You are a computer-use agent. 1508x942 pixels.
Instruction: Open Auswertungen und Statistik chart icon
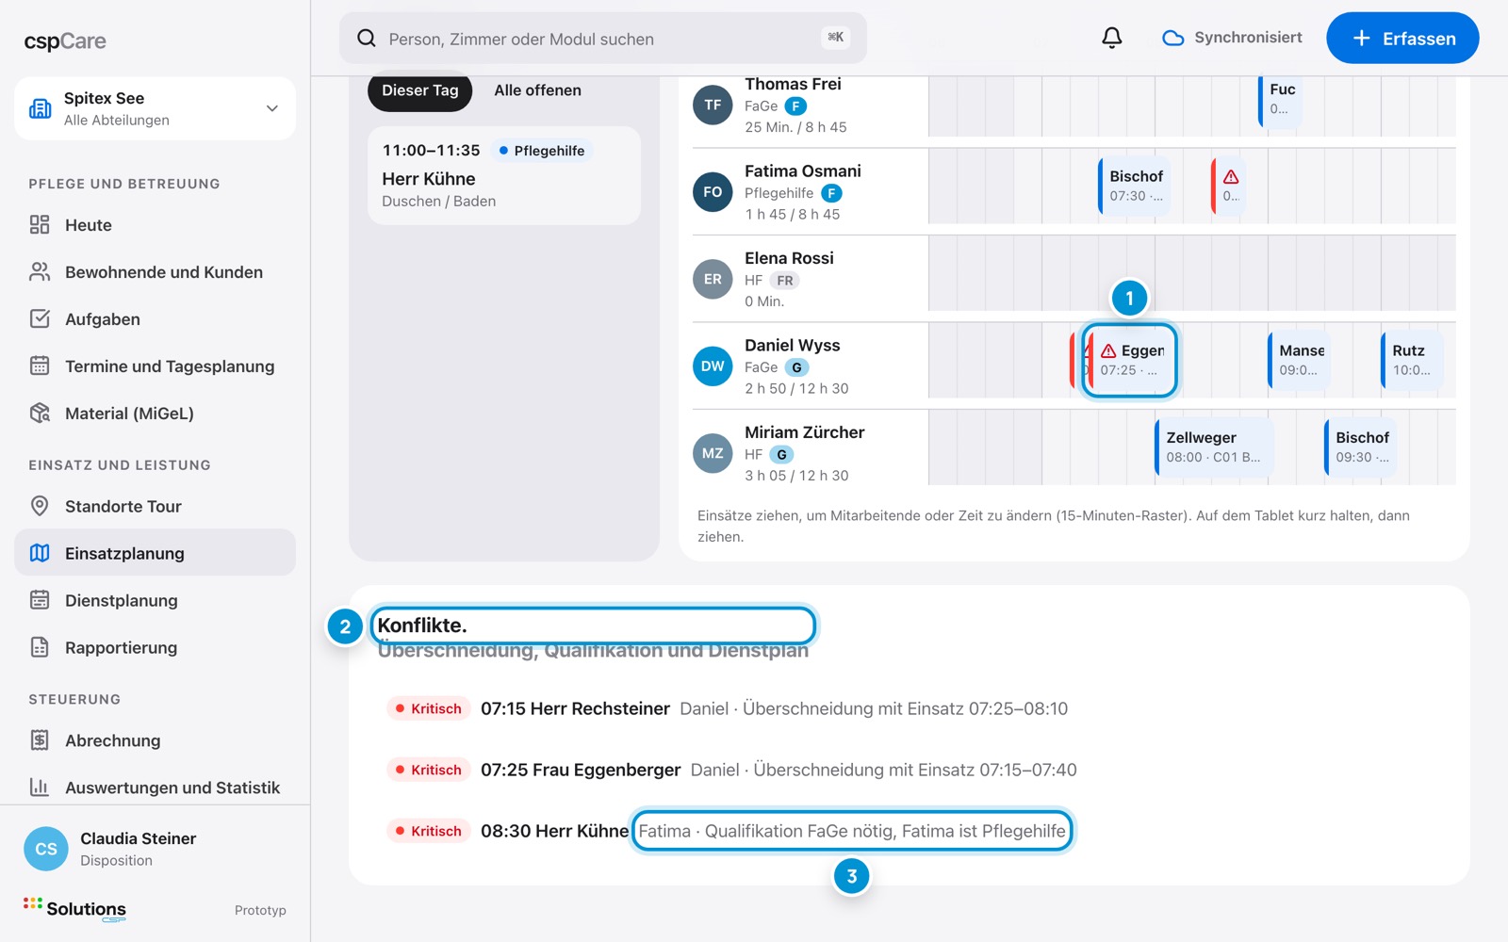40,787
